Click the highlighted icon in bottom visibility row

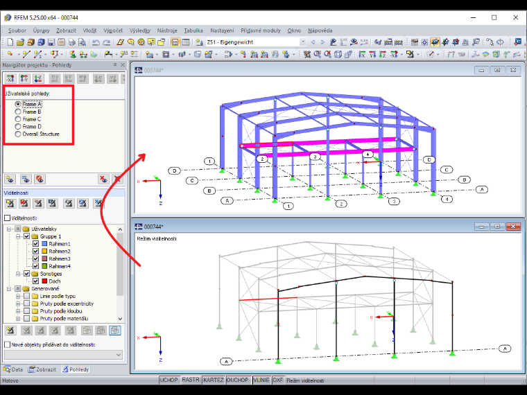click(115, 331)
